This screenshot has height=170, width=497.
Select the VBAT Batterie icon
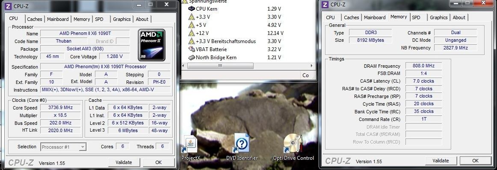point(192,49)
